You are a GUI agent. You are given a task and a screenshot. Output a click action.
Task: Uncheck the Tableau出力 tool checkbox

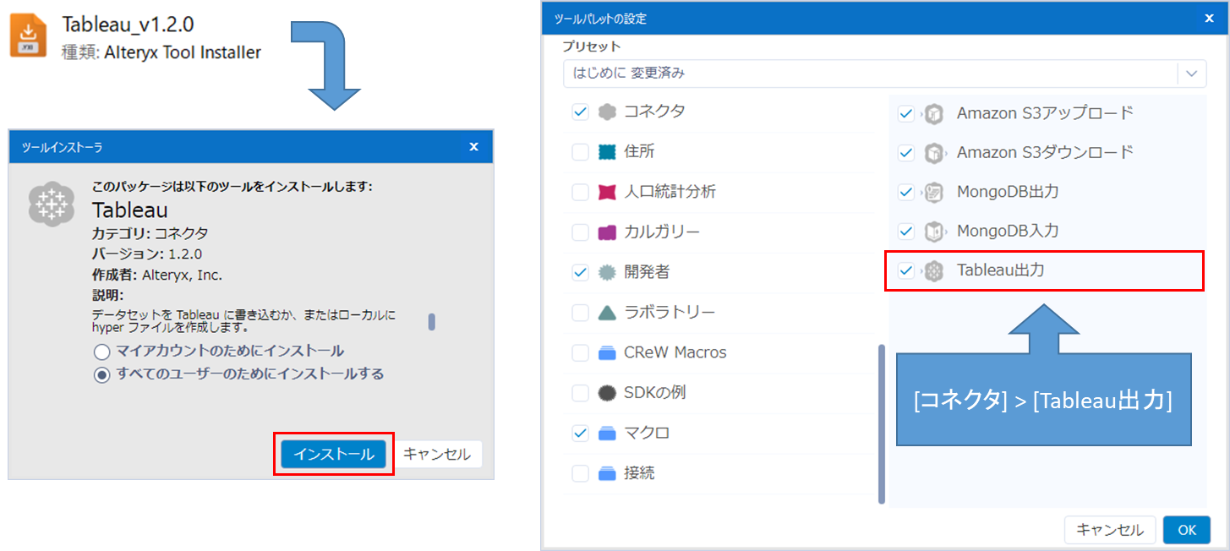[905, 270]
